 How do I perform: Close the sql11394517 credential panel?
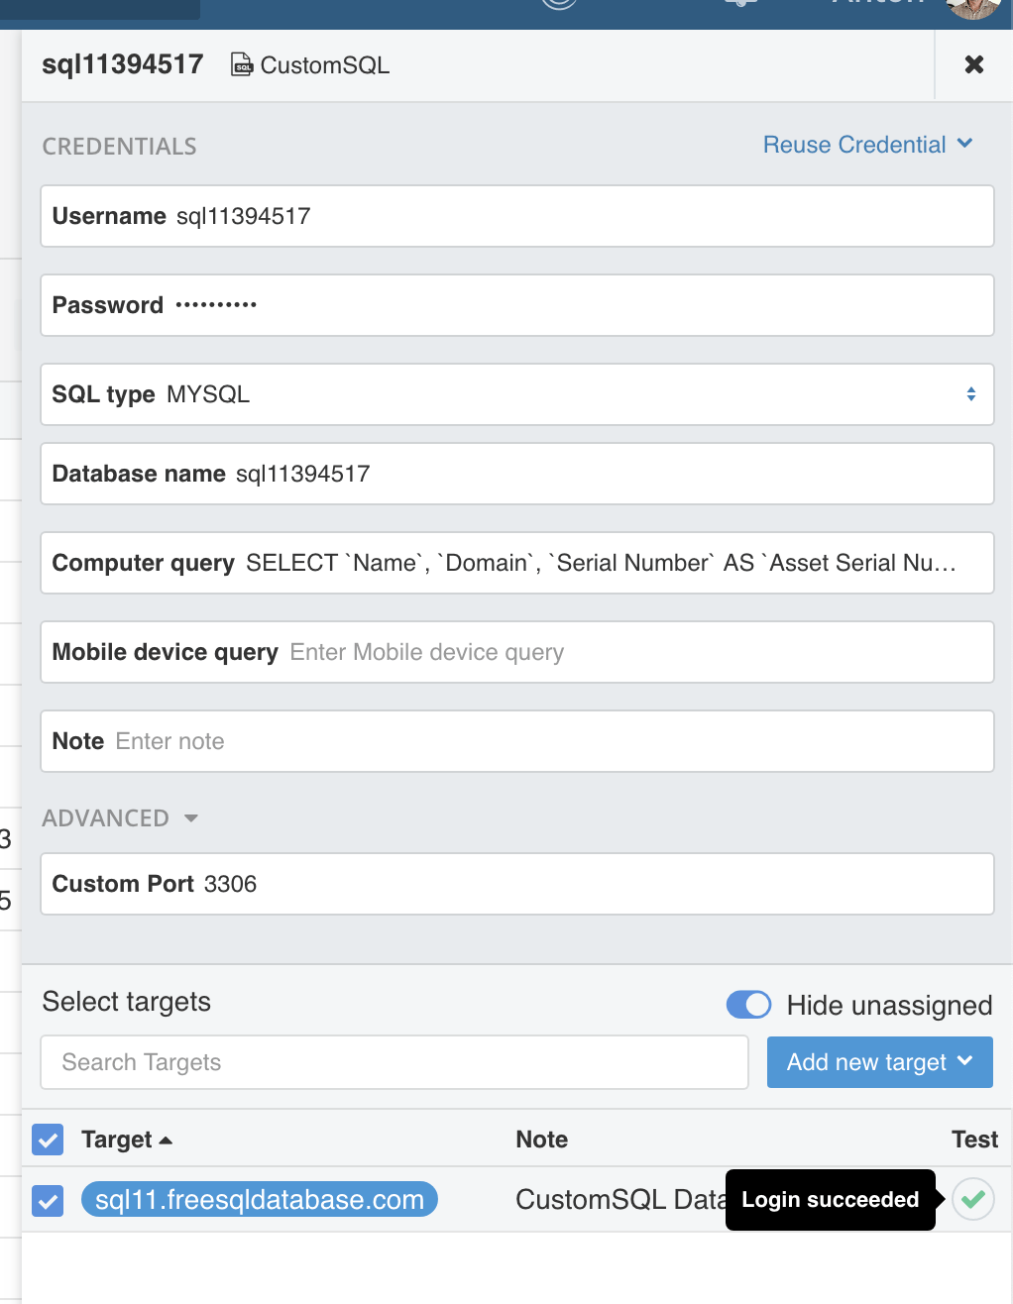(x=974, y=64)
